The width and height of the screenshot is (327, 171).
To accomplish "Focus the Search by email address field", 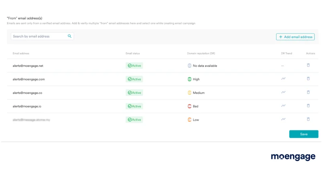I will [x=42, y=36].
